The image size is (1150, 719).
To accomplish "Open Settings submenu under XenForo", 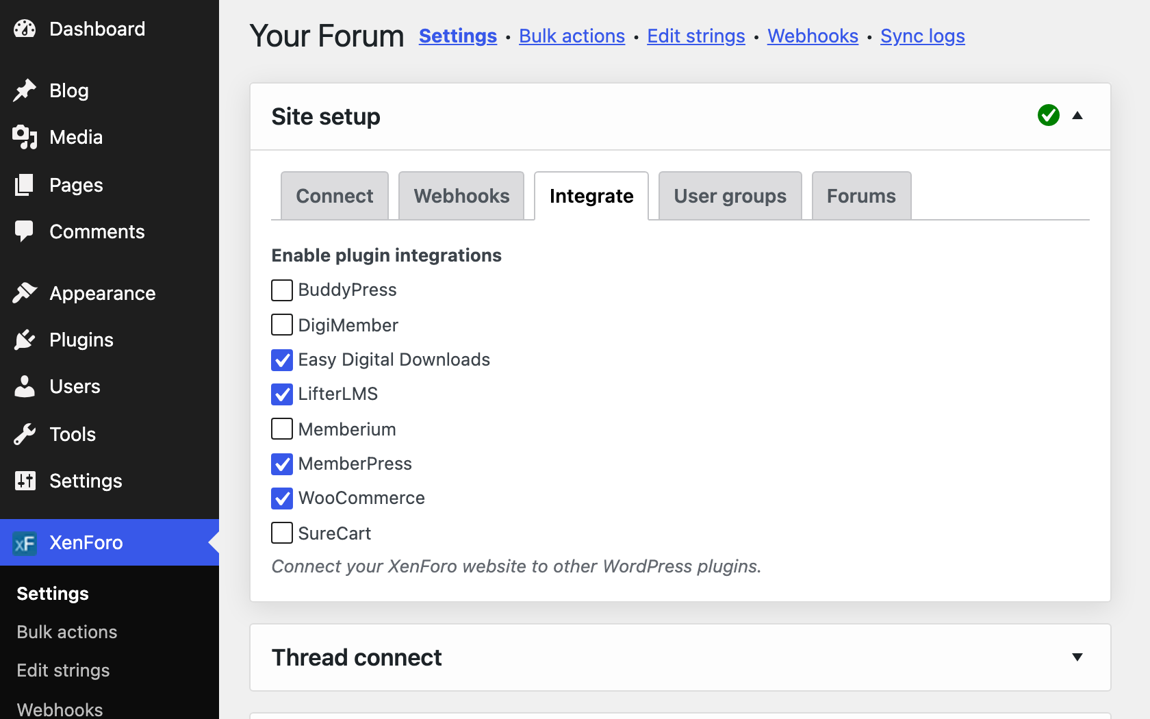I will click(53, 594).
